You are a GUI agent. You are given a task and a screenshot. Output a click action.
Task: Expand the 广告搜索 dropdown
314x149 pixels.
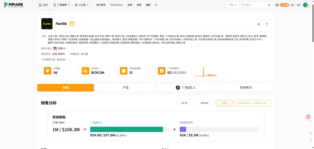[62, 5]
